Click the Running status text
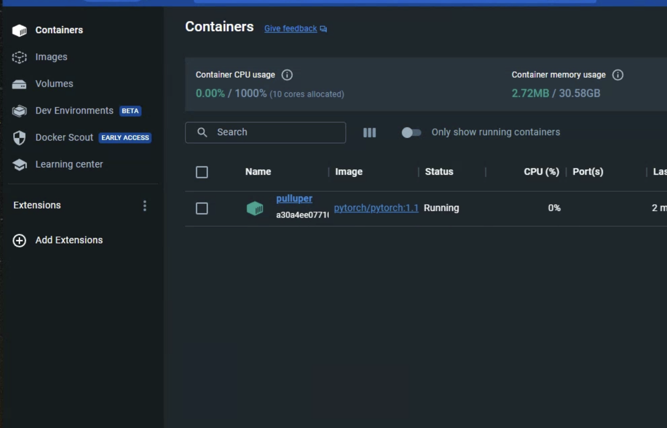 (441, 208)
